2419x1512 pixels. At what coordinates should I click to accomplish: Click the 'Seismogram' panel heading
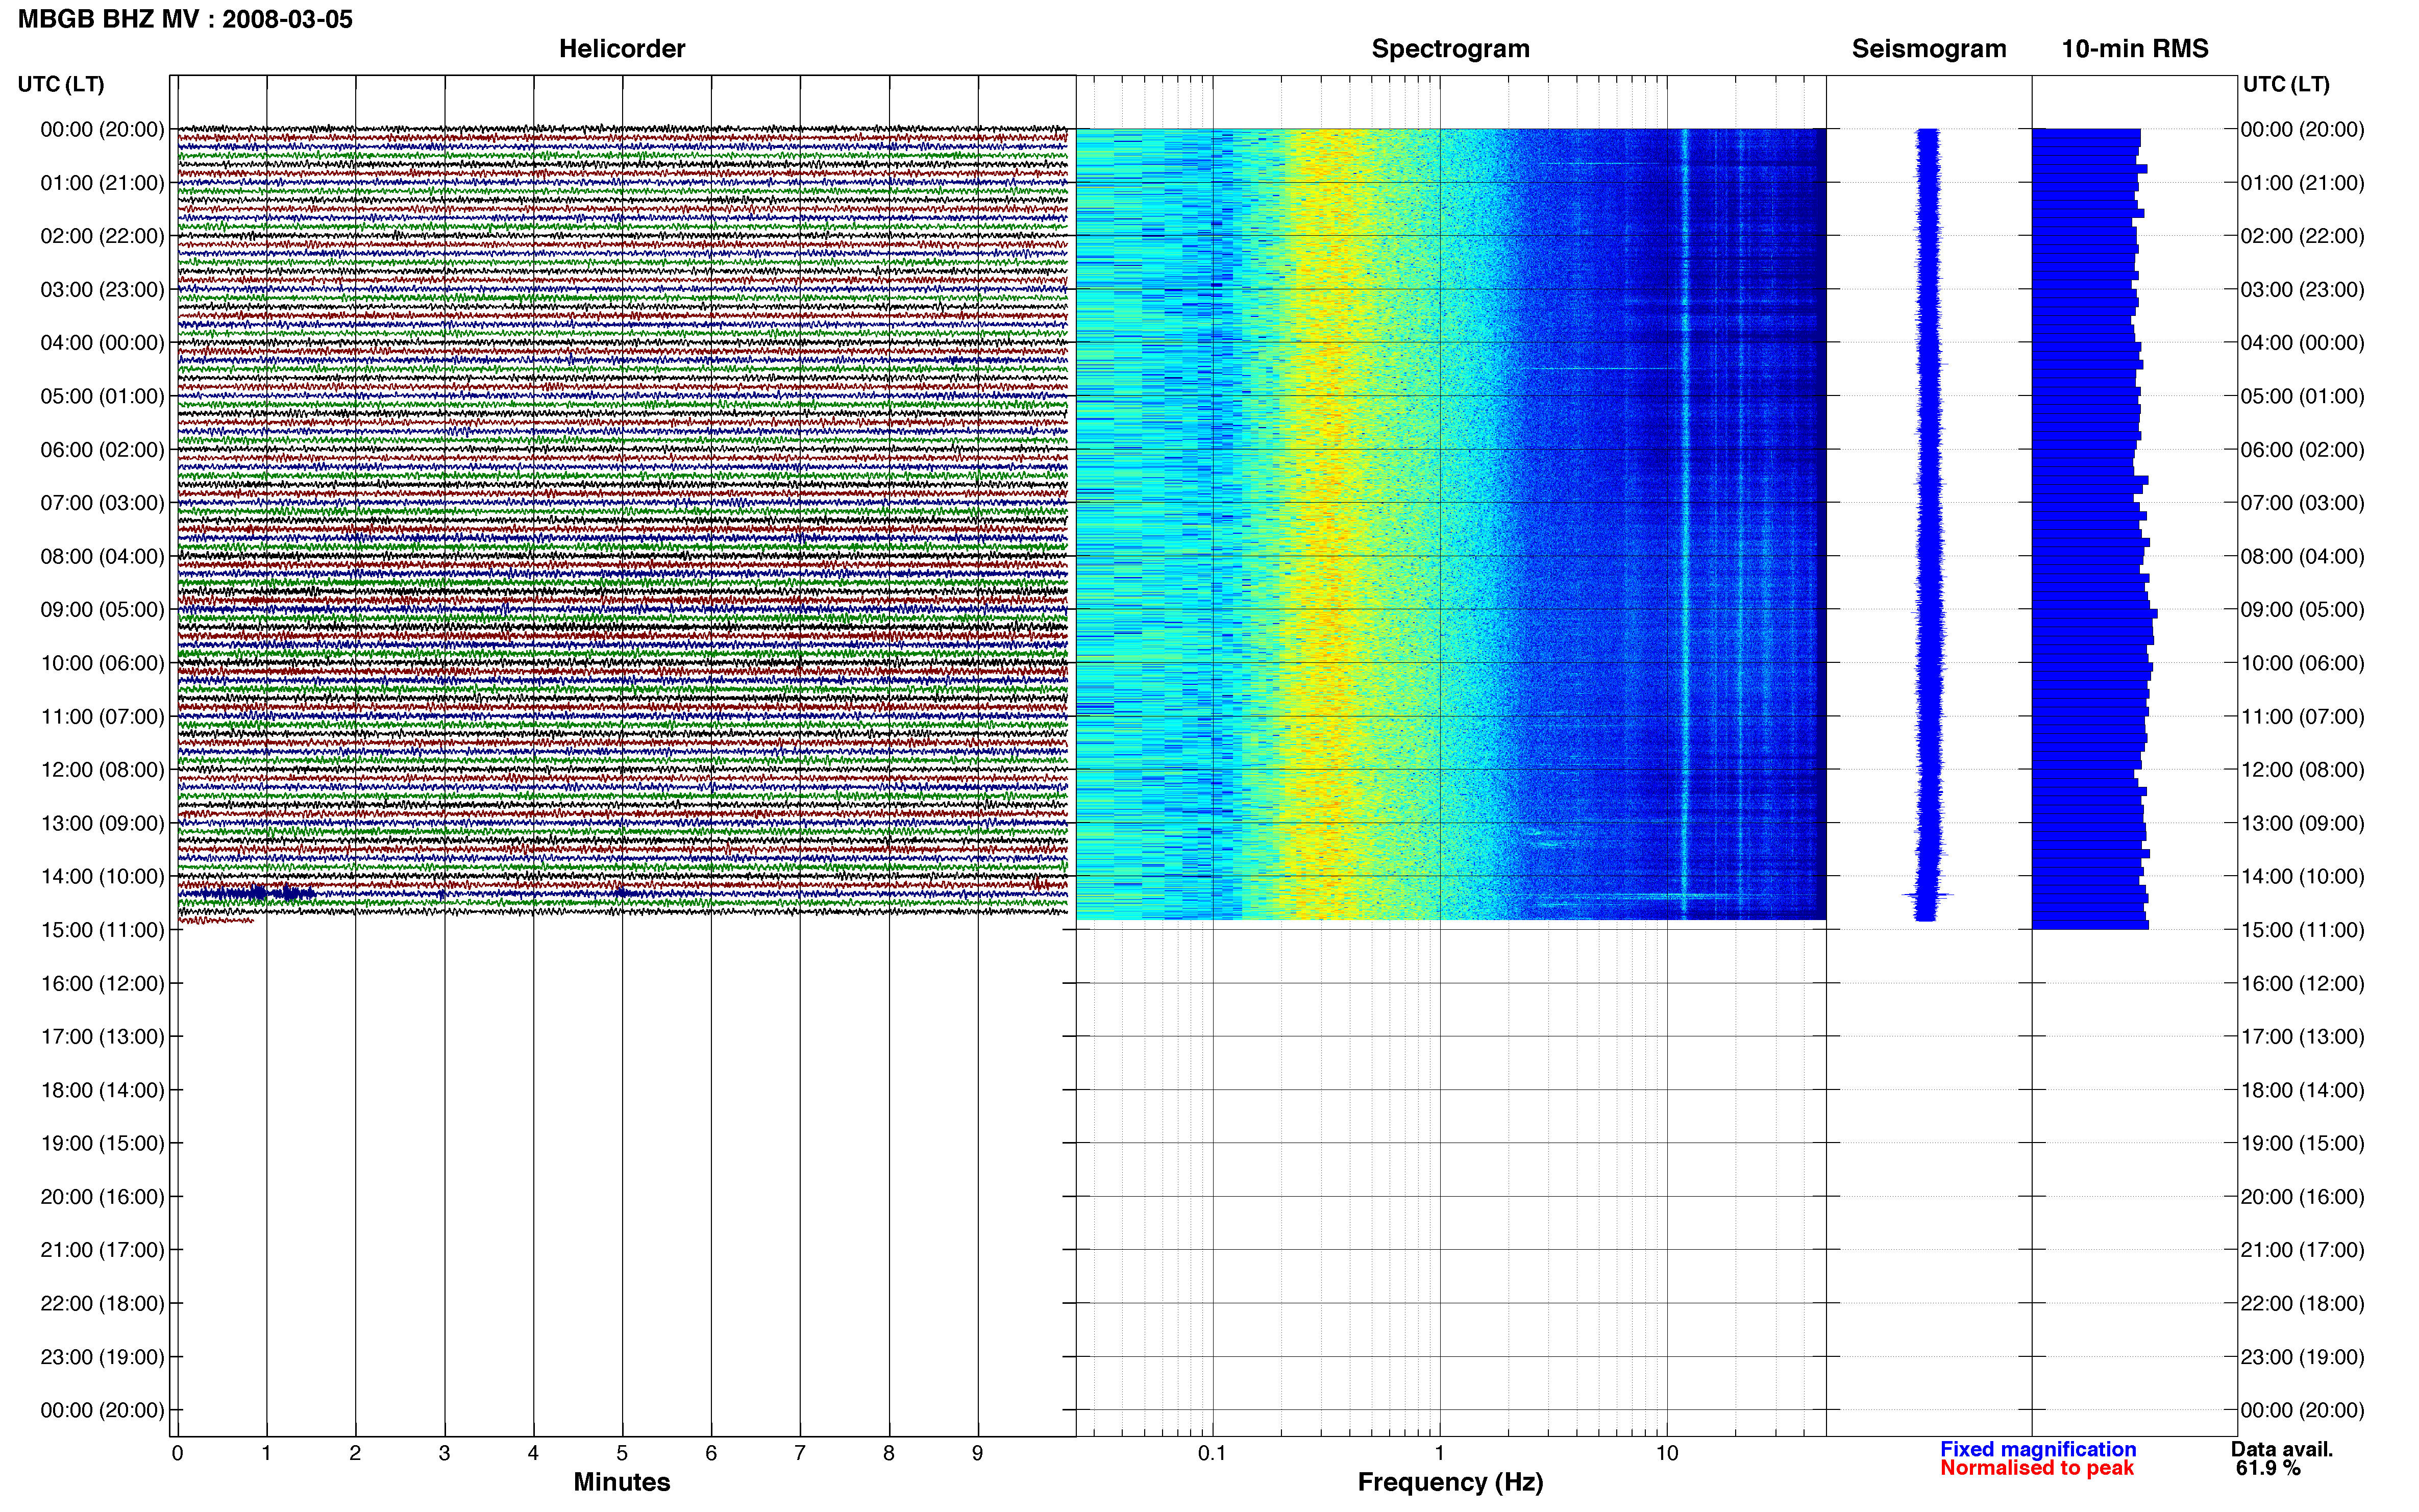tap(1929, 48)
